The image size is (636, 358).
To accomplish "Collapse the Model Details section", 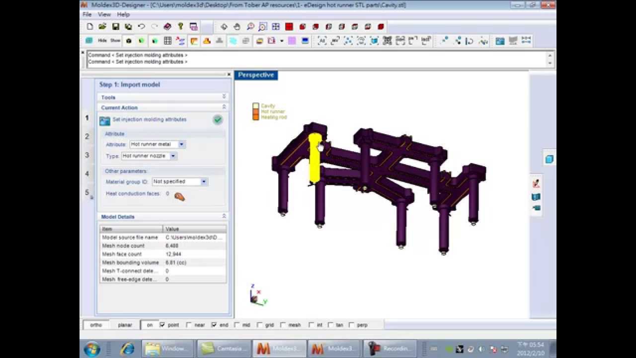I will point(224,216).
